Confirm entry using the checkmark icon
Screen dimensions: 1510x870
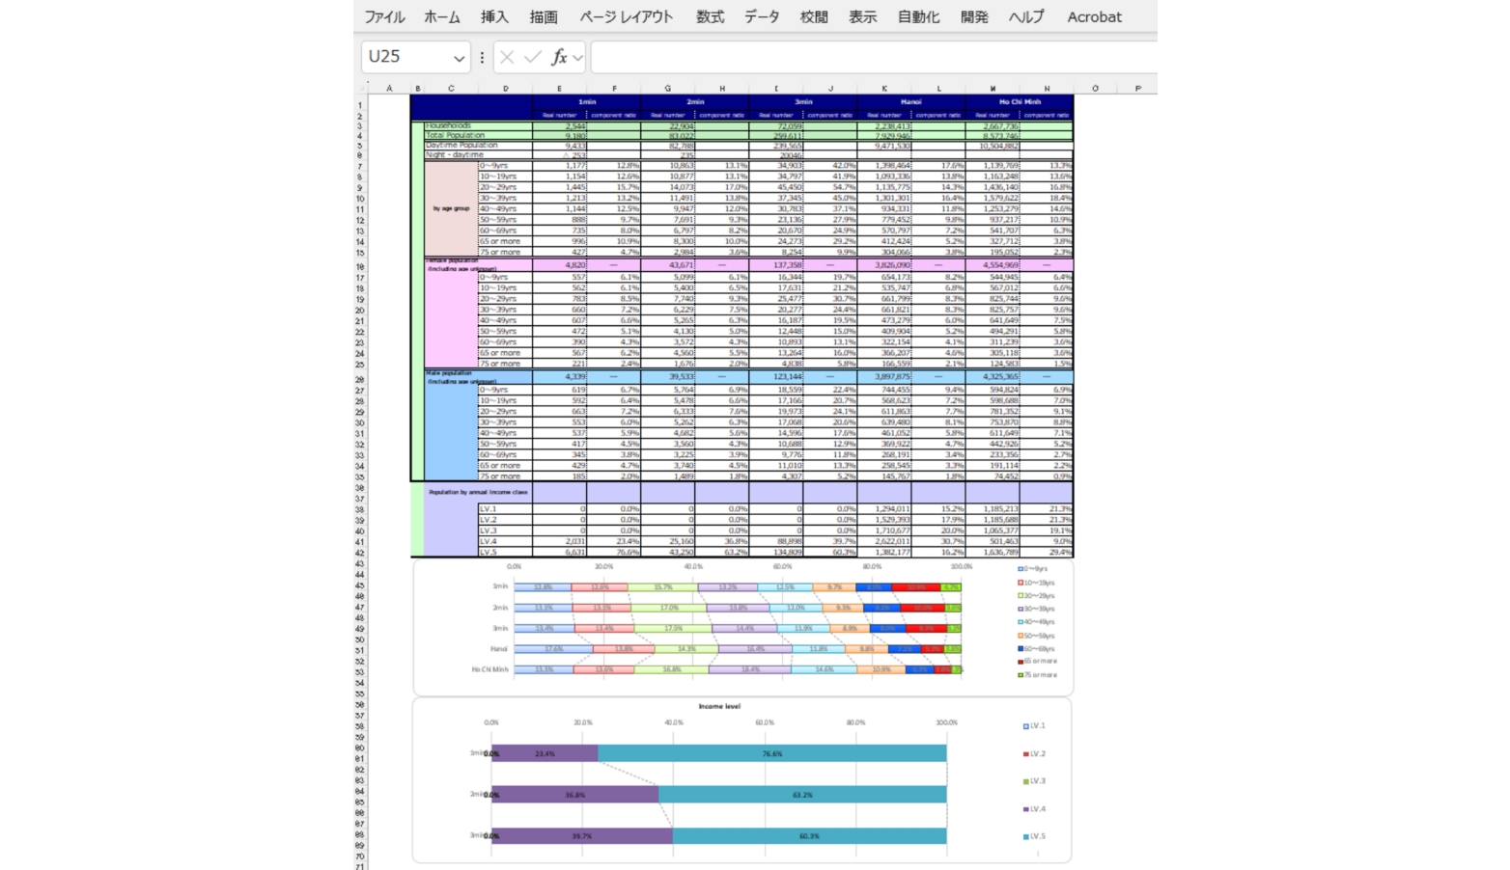532,58
